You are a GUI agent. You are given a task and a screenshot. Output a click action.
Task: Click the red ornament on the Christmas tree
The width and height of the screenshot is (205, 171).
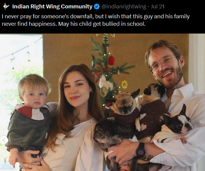tap(111, 60)
